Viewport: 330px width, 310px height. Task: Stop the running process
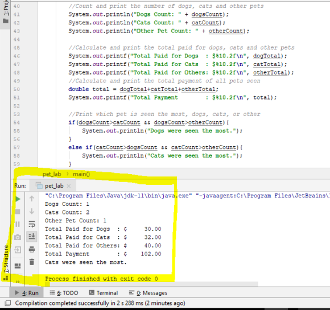pyautogui.click(x=18, y=212)
